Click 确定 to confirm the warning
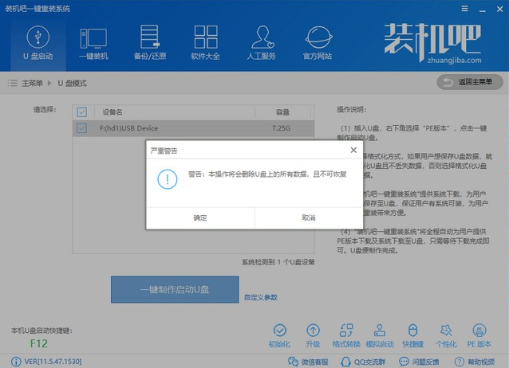This screenshot has height=368, width=509. pos(200,217)
